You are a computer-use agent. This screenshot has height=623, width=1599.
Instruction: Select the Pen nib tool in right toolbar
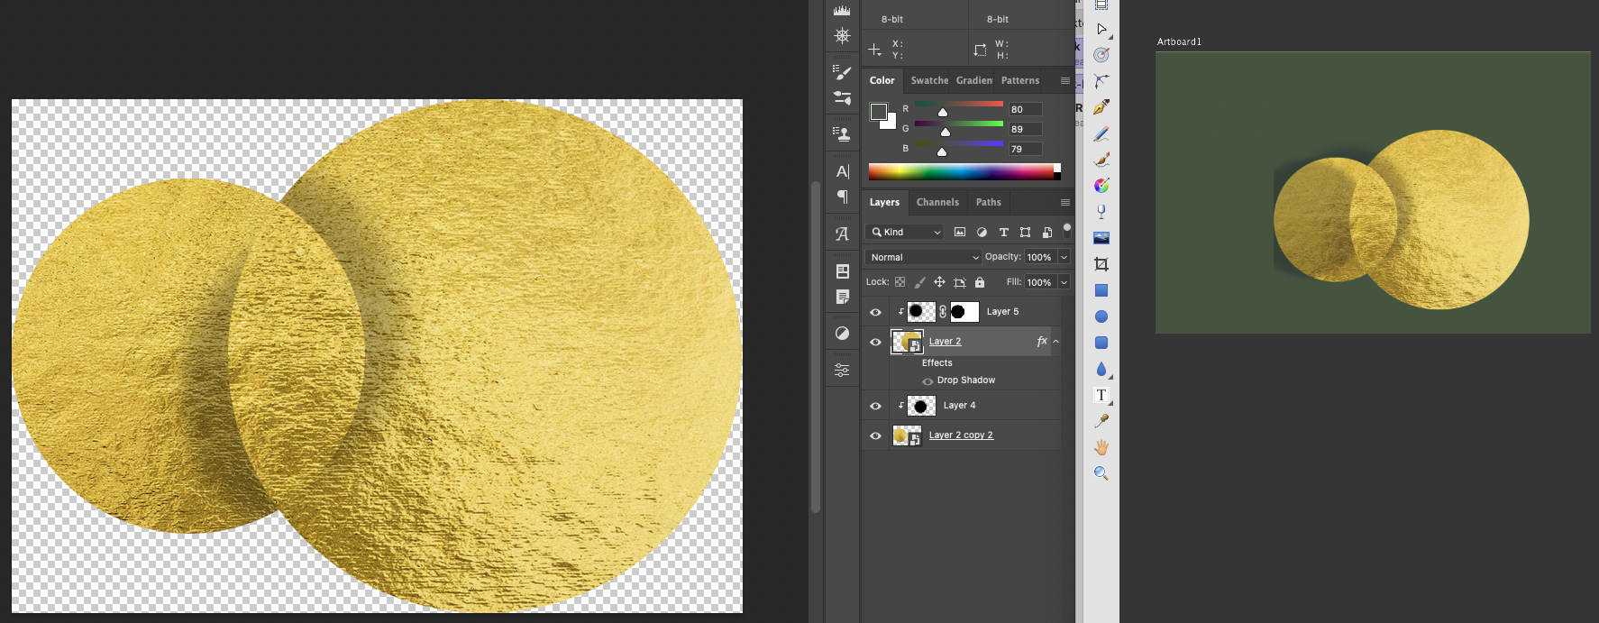(x=1101, y=107)
